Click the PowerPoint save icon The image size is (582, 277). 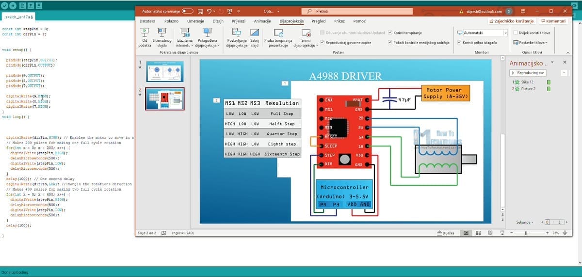point(199,11)
